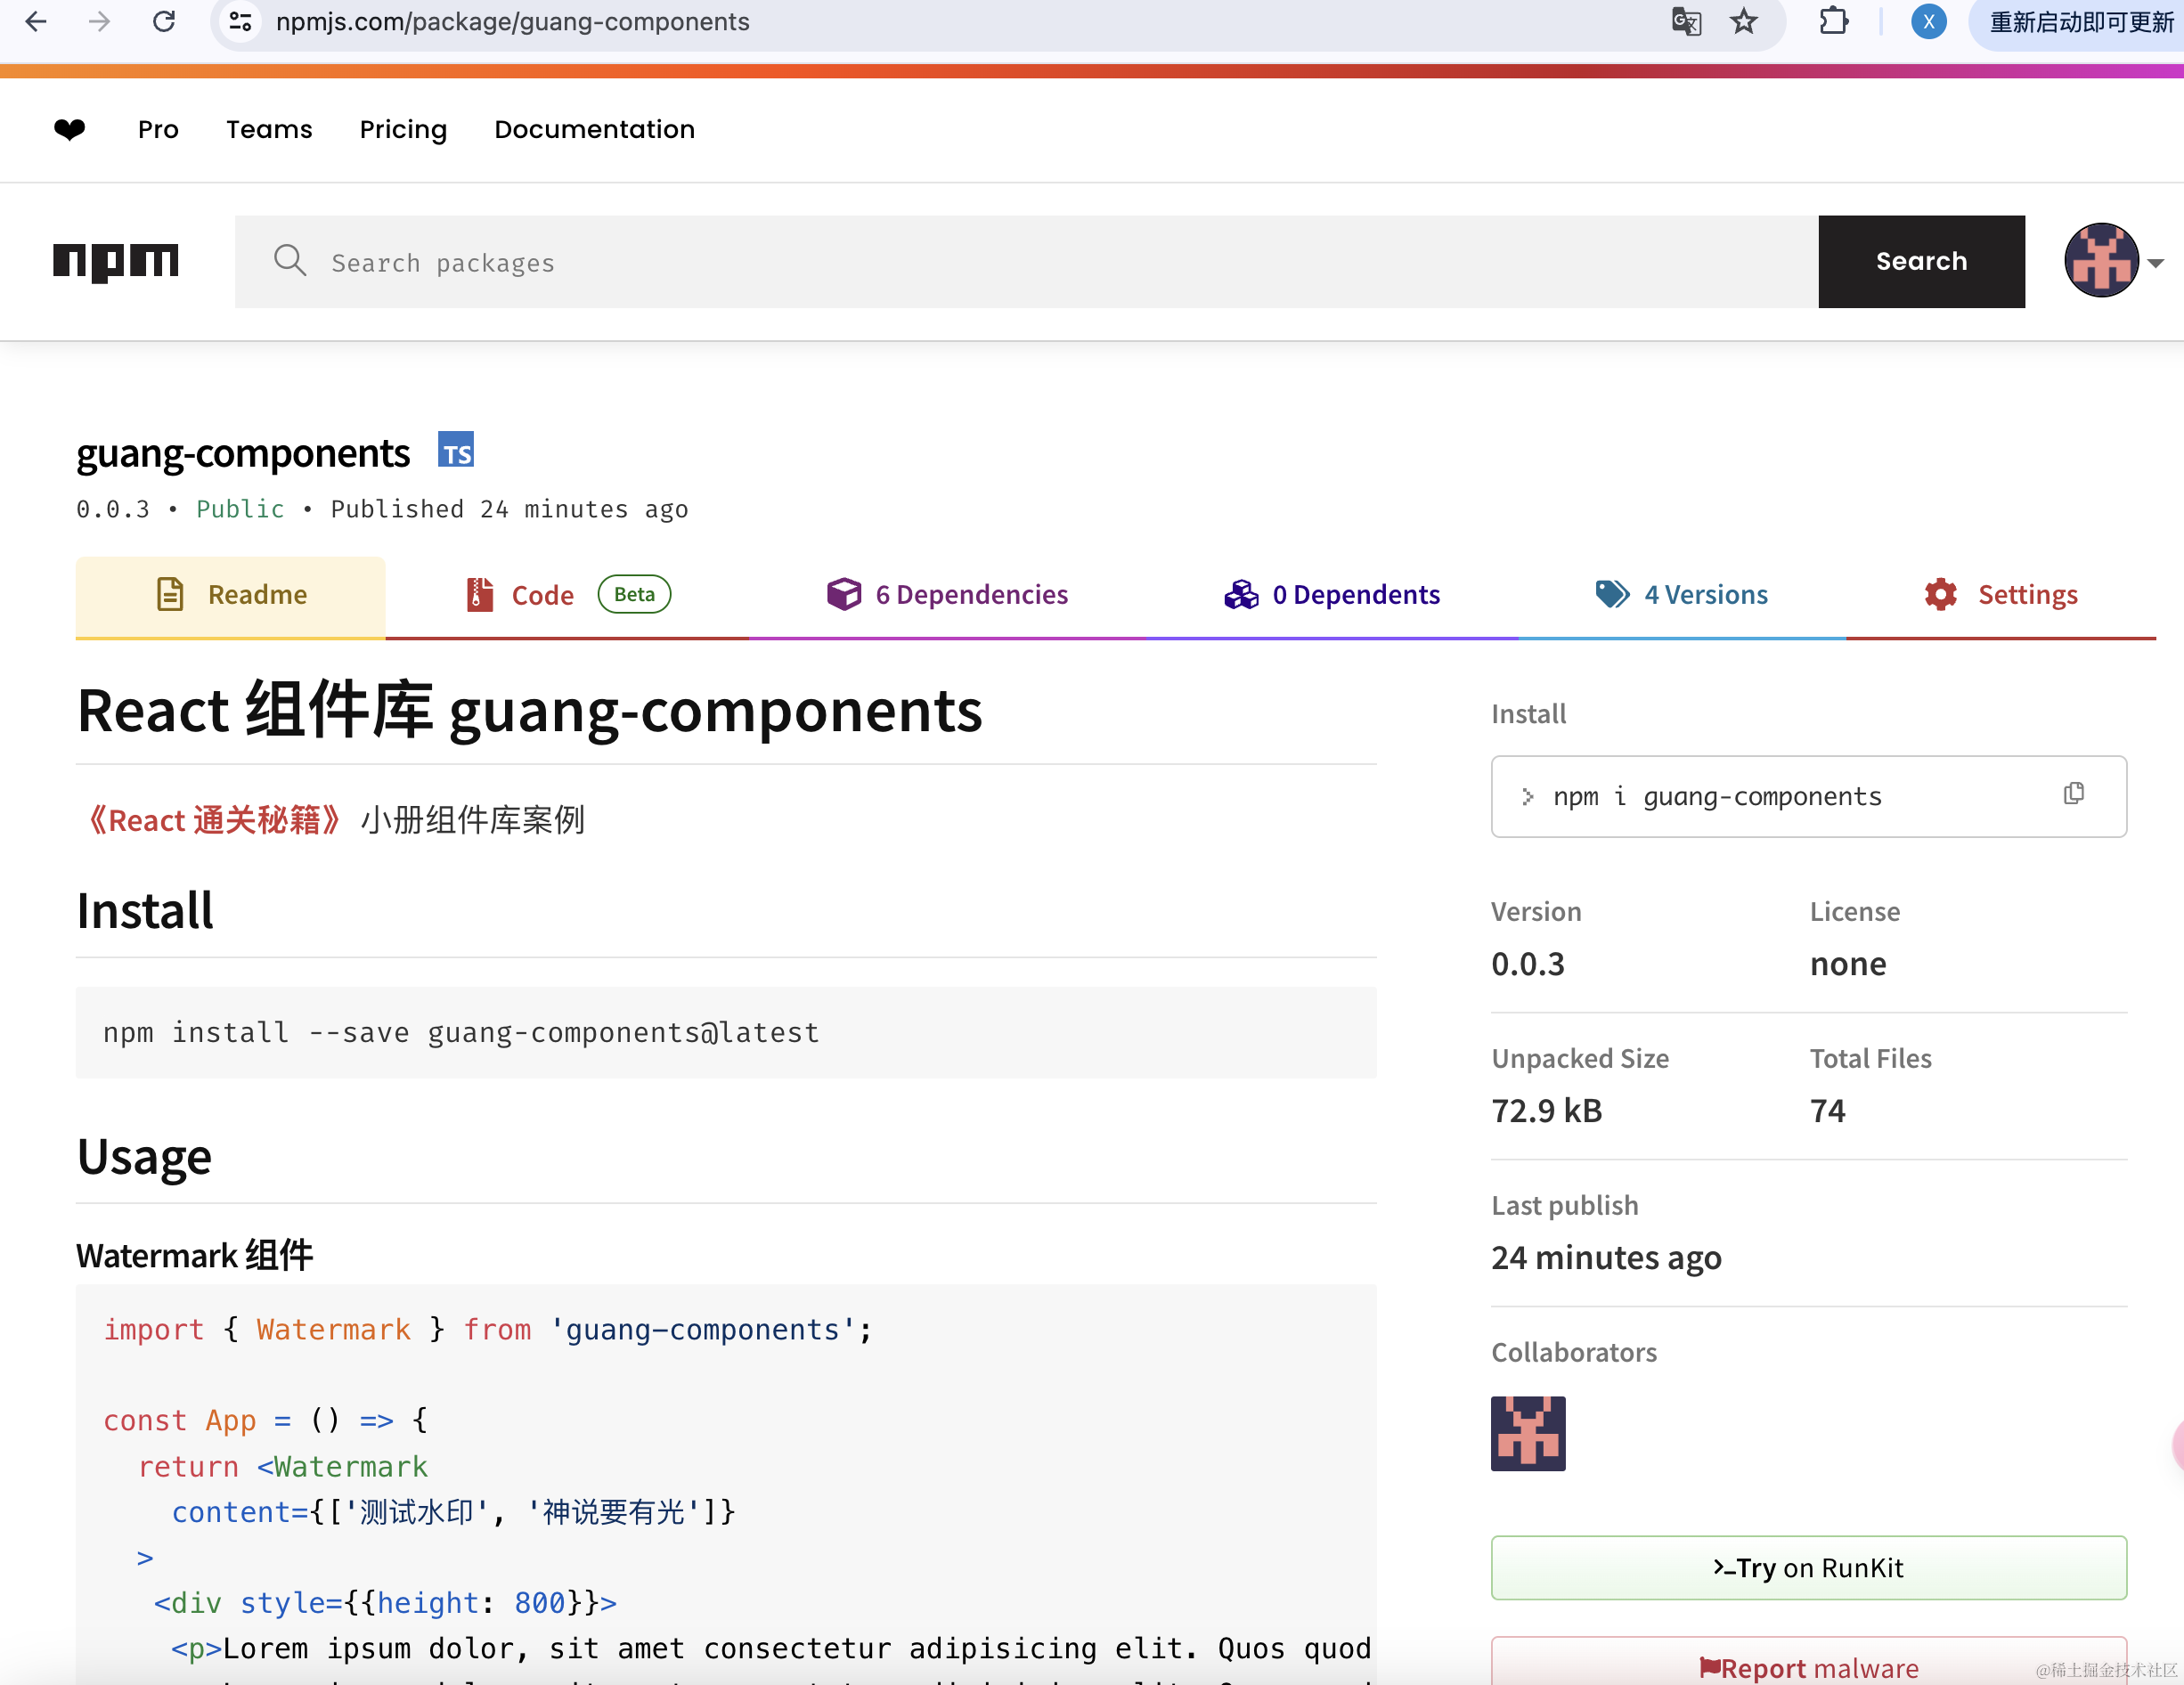Click the TypeScript TS badge icon
This screenshot has width=2184, height=1685.
click(x=456, y=450)
